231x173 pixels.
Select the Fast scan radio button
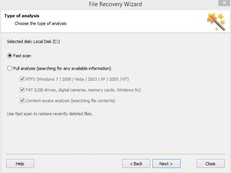10,56
